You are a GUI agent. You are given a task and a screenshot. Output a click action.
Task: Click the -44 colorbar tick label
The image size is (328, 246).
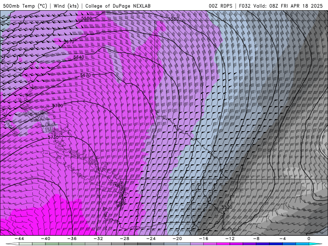pyautogui.click(x=19, y=239)
